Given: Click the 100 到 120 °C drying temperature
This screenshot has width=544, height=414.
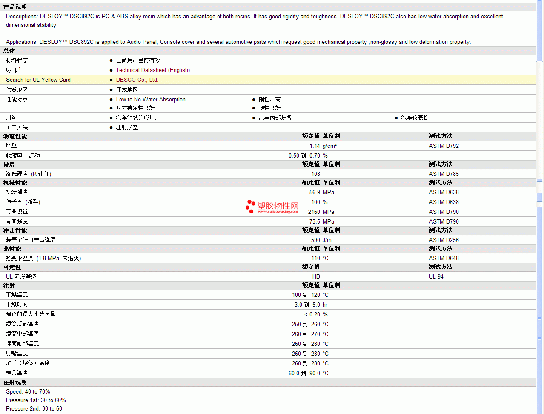Looking at the screenshot, I should (310, 295).
